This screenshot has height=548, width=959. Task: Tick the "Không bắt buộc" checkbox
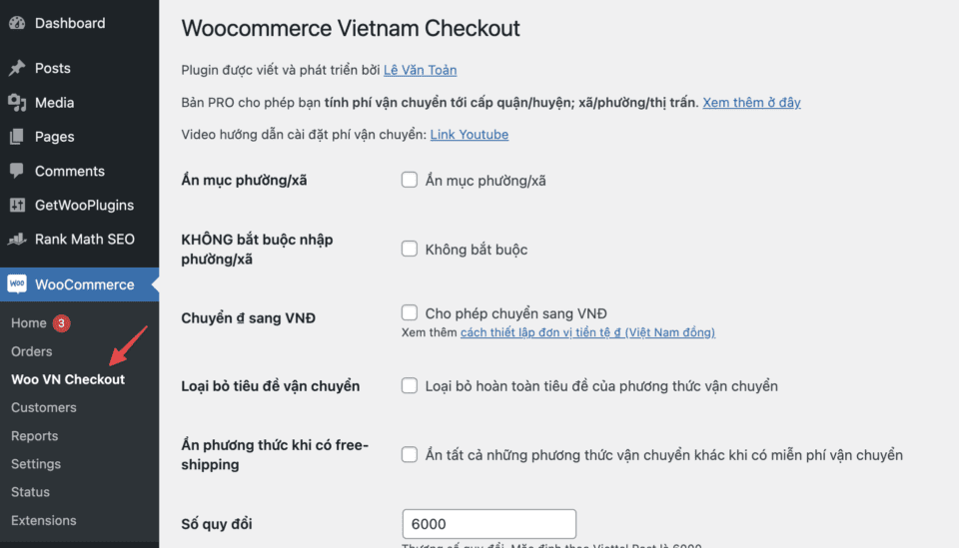410,249
